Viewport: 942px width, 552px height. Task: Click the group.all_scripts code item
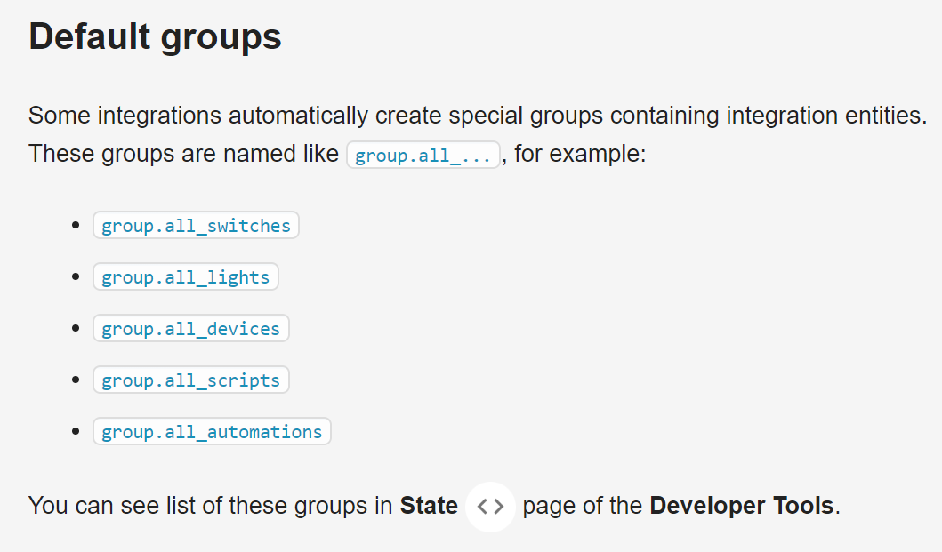point(190,380)
